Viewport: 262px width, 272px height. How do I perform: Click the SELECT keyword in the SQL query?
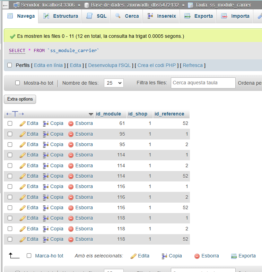[x=17, y=51]
